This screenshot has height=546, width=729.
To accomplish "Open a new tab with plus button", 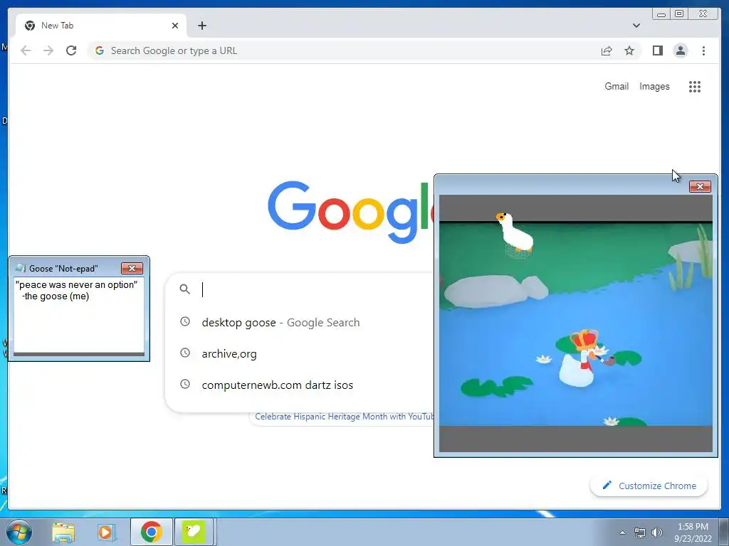I will pyautogui.click(x=201, y=26).
